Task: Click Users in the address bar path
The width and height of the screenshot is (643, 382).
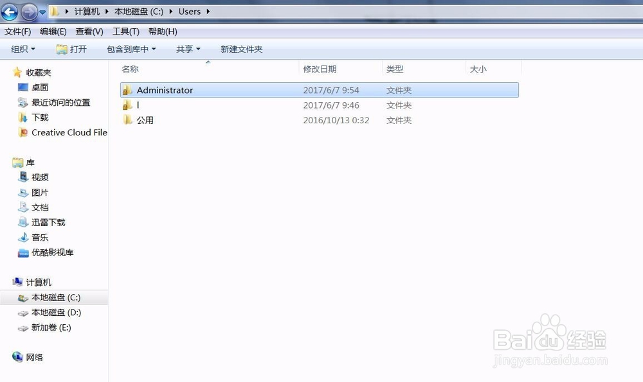Action: click(190, 12)
